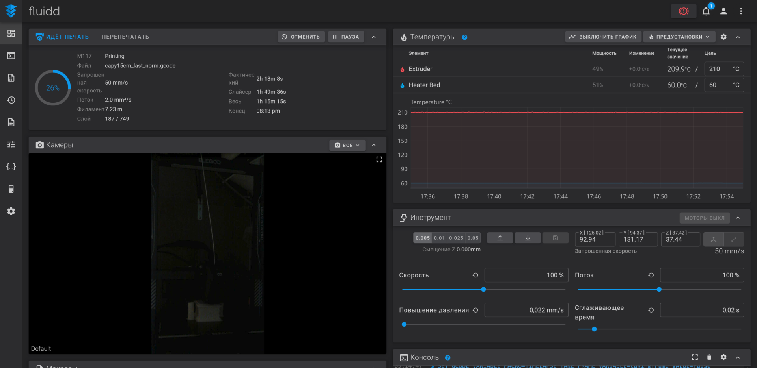Click the Сглаживающее время slider handle
The height and width of the screenshot is (368, 757).
[x=594, y=329]
